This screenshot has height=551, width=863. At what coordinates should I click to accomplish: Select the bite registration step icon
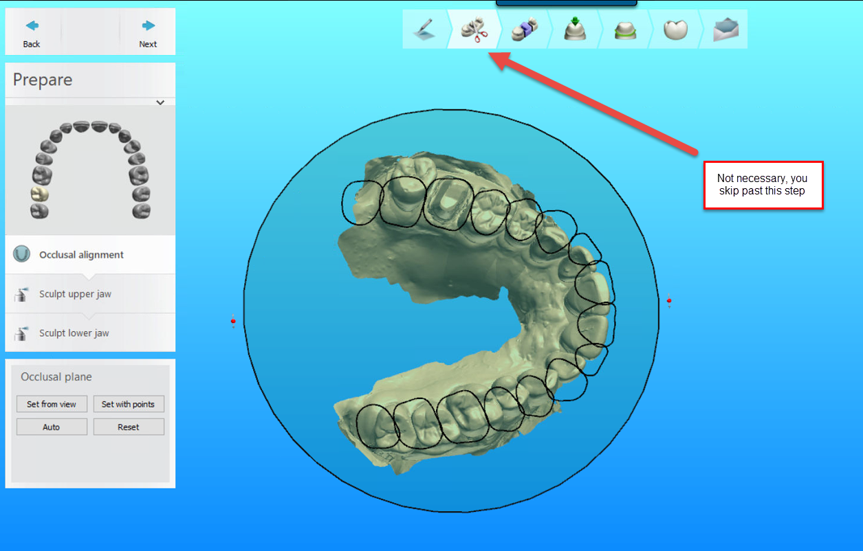click(525, 29)
